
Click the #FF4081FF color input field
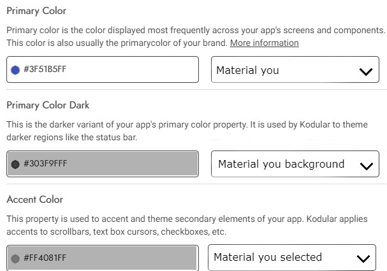[103, 258]
